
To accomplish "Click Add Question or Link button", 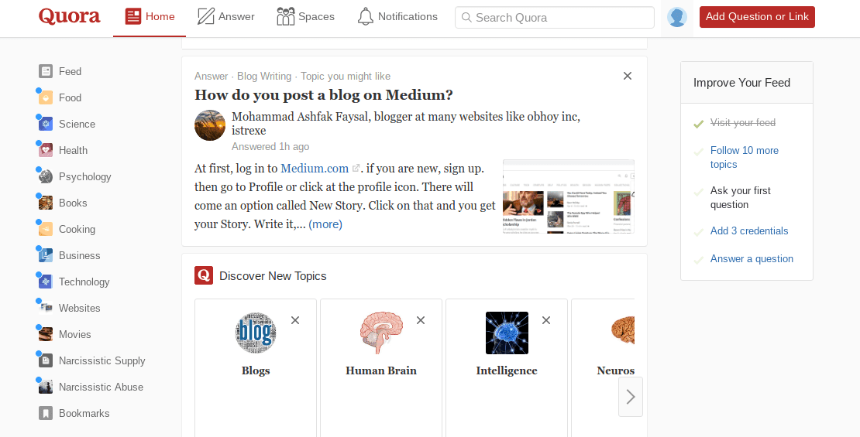I will point(757,17).
